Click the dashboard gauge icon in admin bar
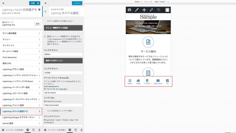Image resolution: width=236 pixels, height=133 pixels. [x=129, y=10]
